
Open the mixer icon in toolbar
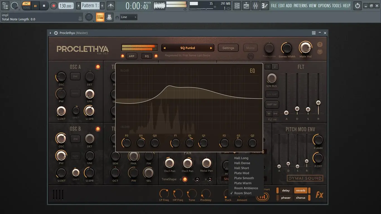(255, 6)
